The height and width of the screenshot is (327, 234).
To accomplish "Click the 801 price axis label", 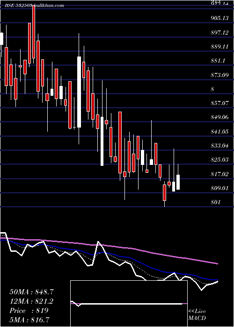I will (x=216, y=202).
